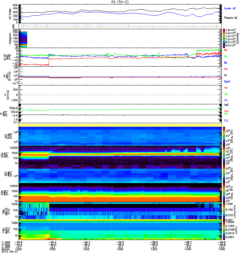
Task: Click the yellow divider bar above SST ions
Action: click(x=120, y=125)
